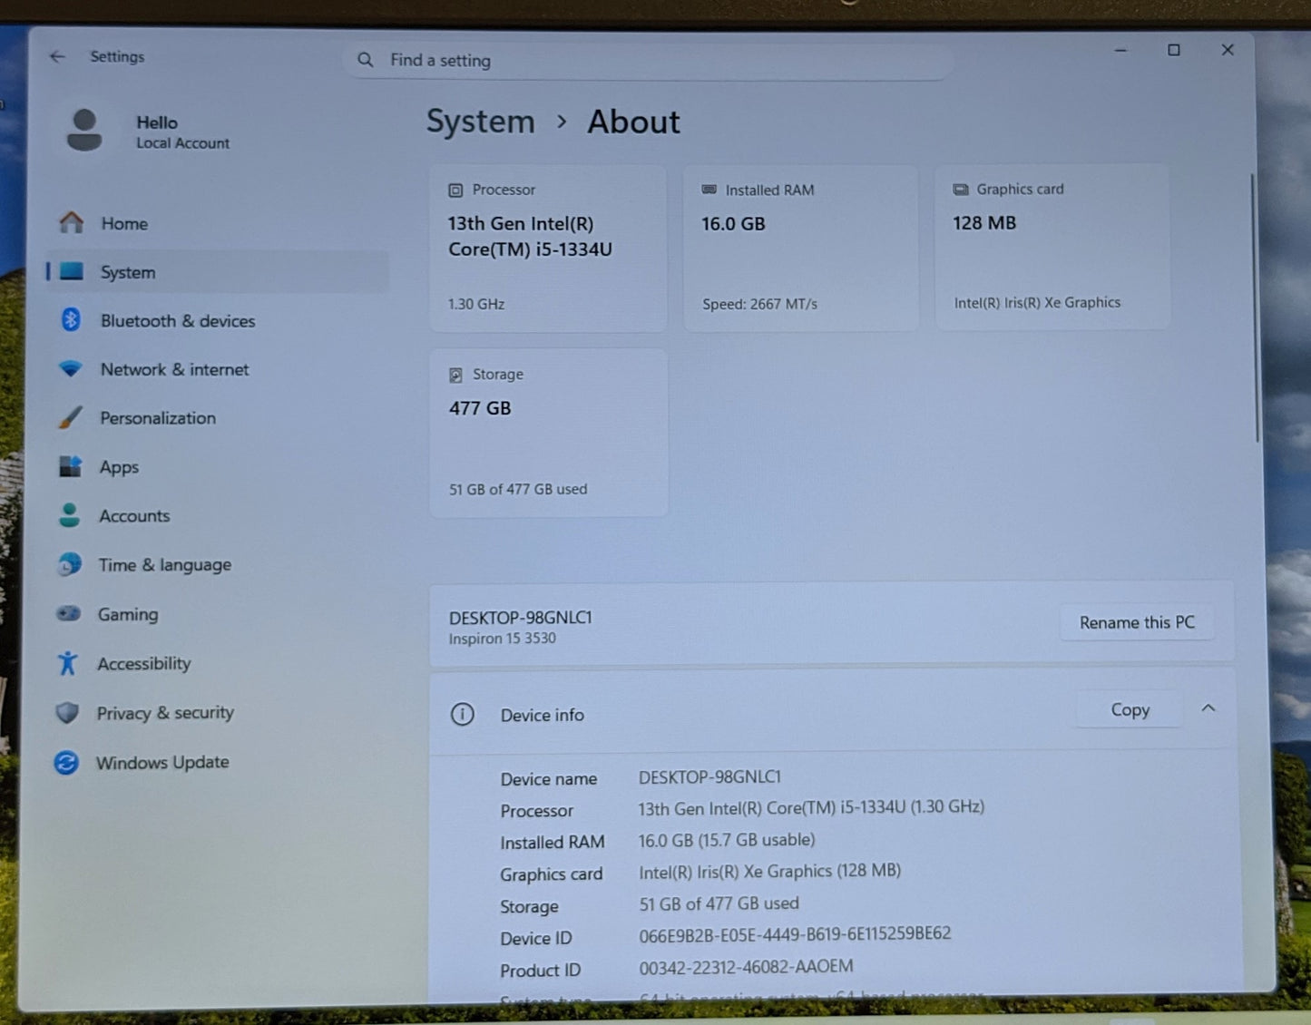This screenshot has width=1311, height=1025.
Task: Click the Intel(R) Iris(R) Xe Graphics (128 MB) value
Action: click(x=769, y=871)
